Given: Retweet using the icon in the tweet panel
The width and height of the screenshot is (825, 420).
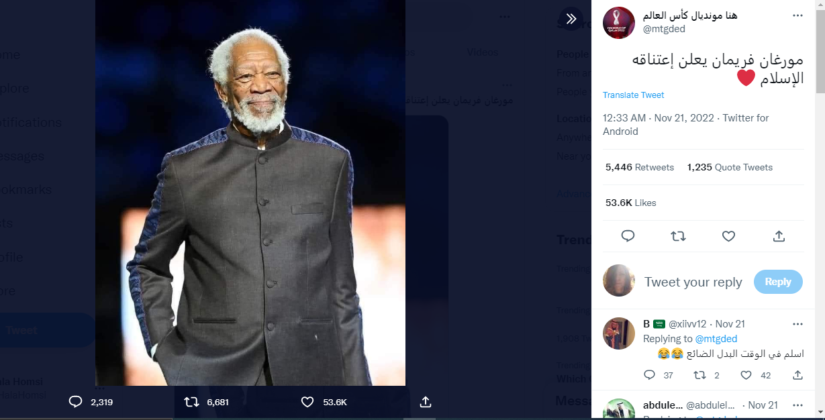Looking at the screenshot, I should (x=678, y=236).
